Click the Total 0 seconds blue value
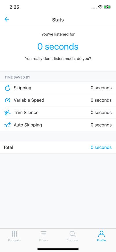Viewport: 116px width, 252px height. [101, 147]
